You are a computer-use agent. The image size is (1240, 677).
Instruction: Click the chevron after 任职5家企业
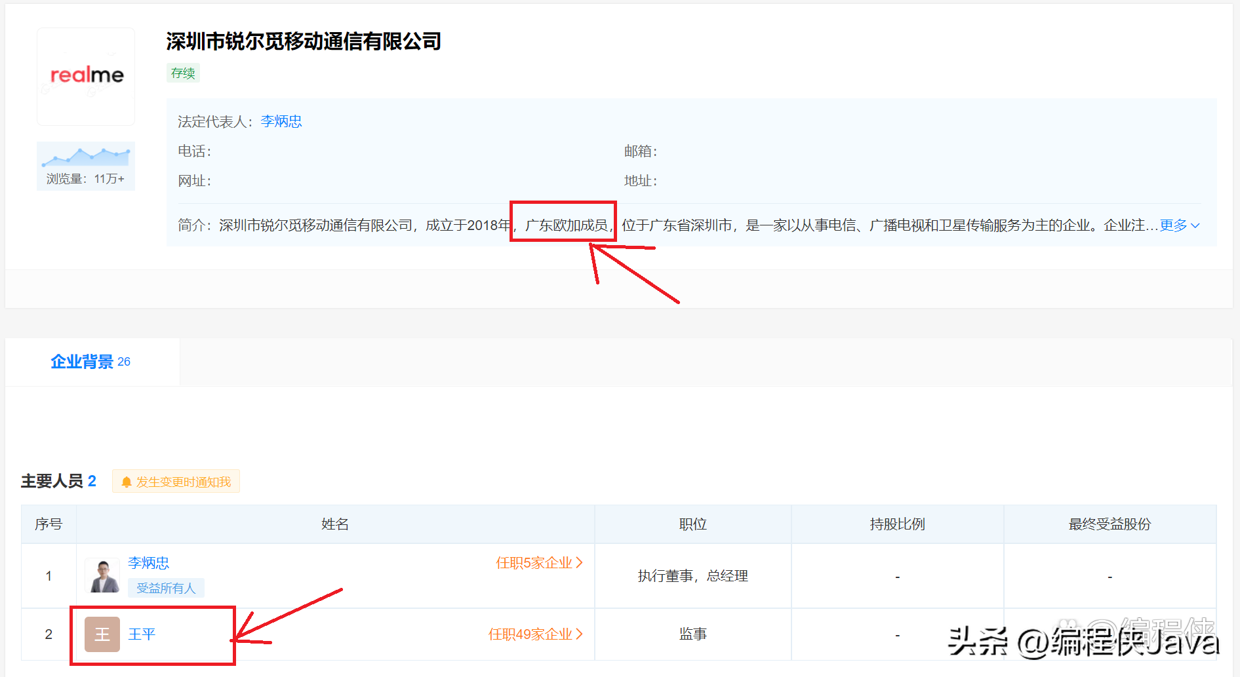click(579, 563)
